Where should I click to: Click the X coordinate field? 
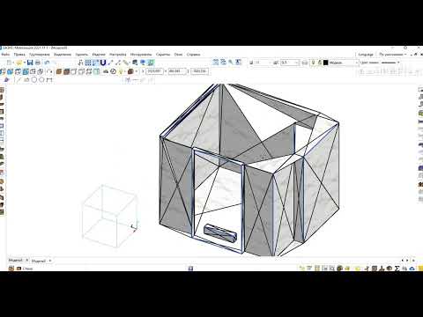point(154,71)
